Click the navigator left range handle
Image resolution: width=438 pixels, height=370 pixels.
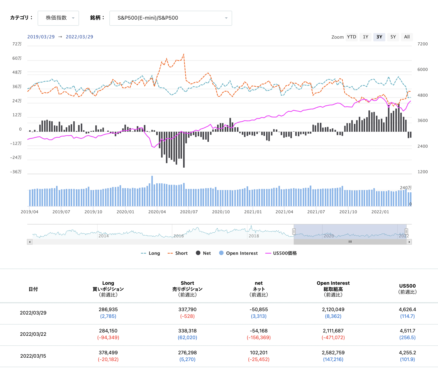pos(294,232)
